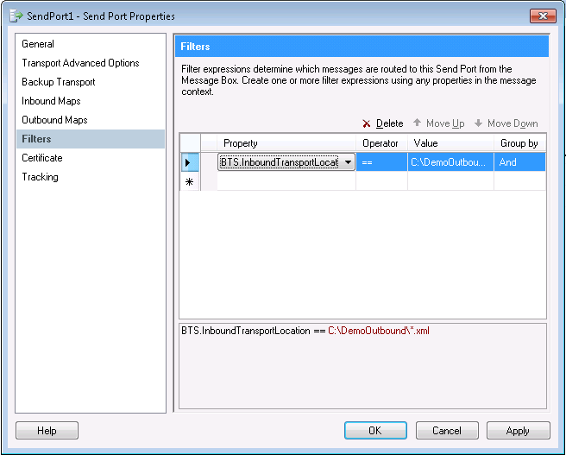Open the BTS.InboundTransportLocation property dropdown
The height and width of the screenshot is (455, 566).
(x=348, y=162)
